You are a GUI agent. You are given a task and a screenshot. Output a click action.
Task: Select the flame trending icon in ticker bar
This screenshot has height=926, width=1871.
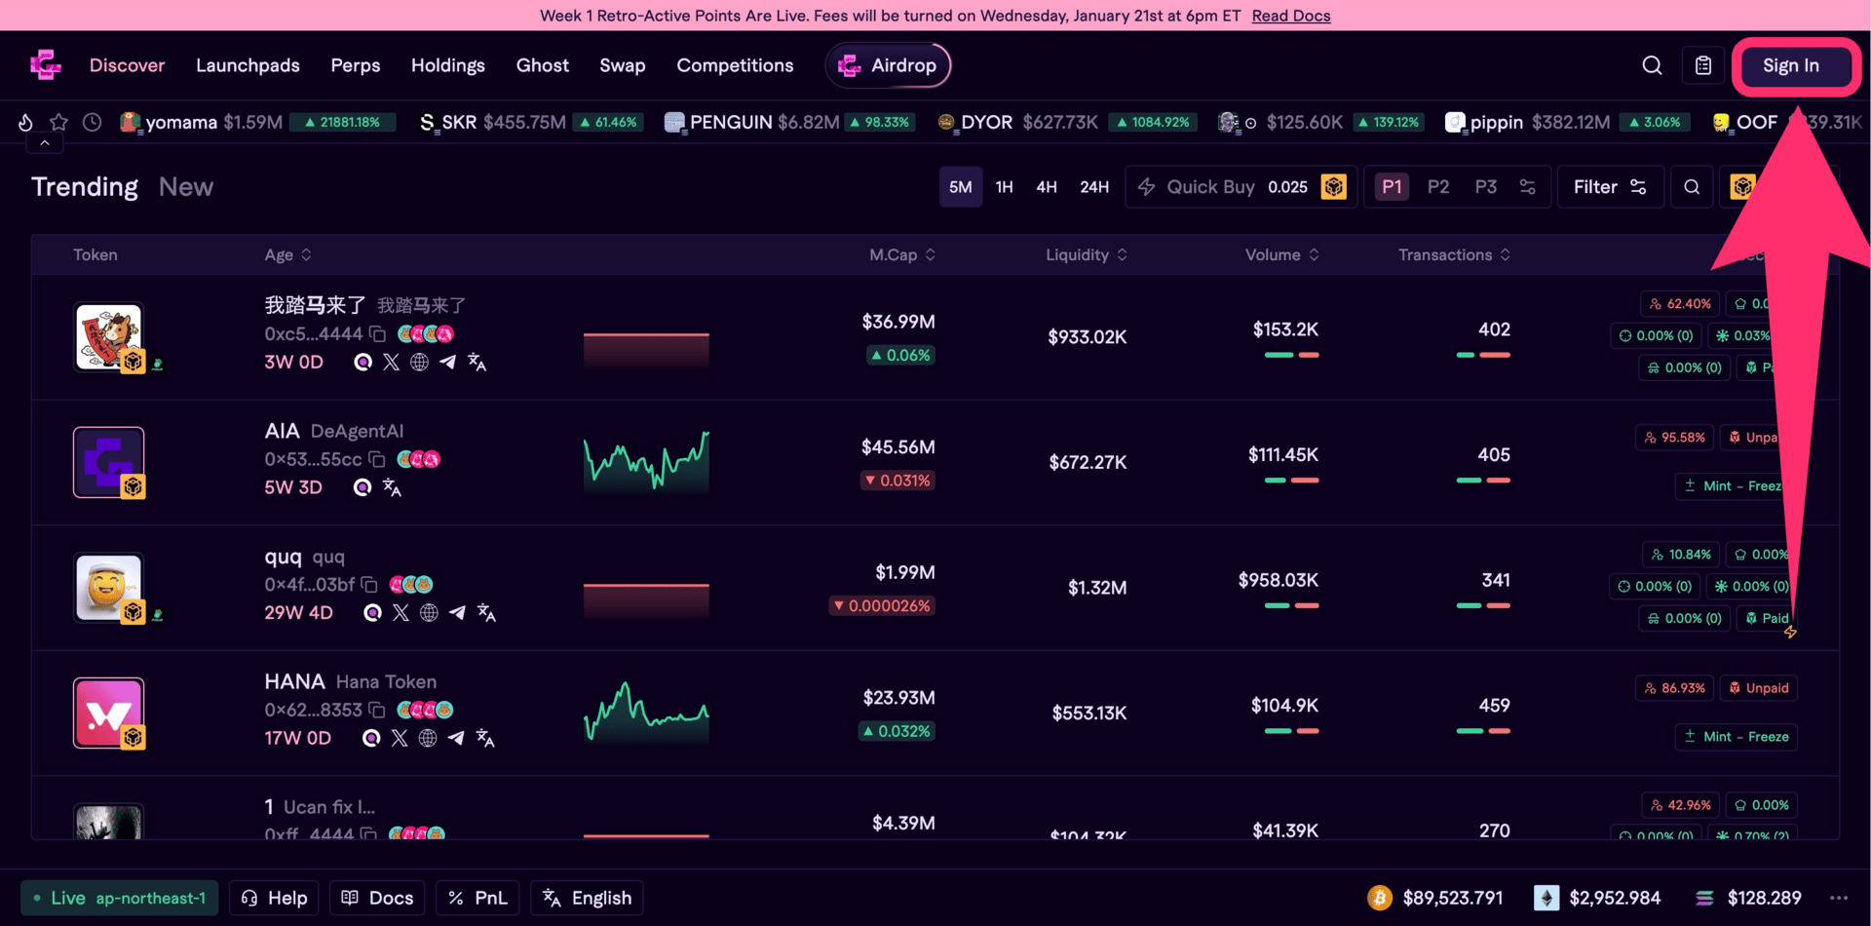[25, 122]
